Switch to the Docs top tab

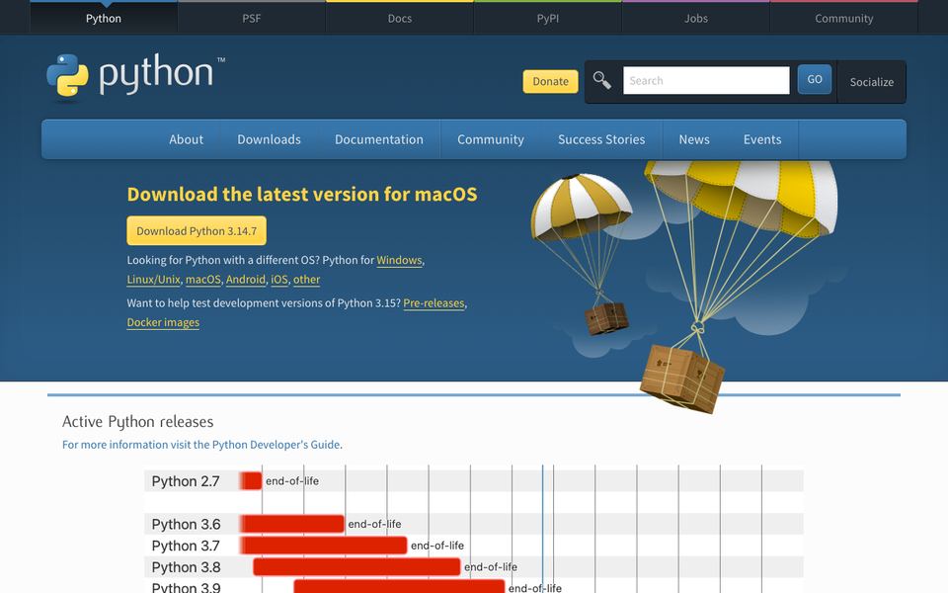[x=400, y=18]
